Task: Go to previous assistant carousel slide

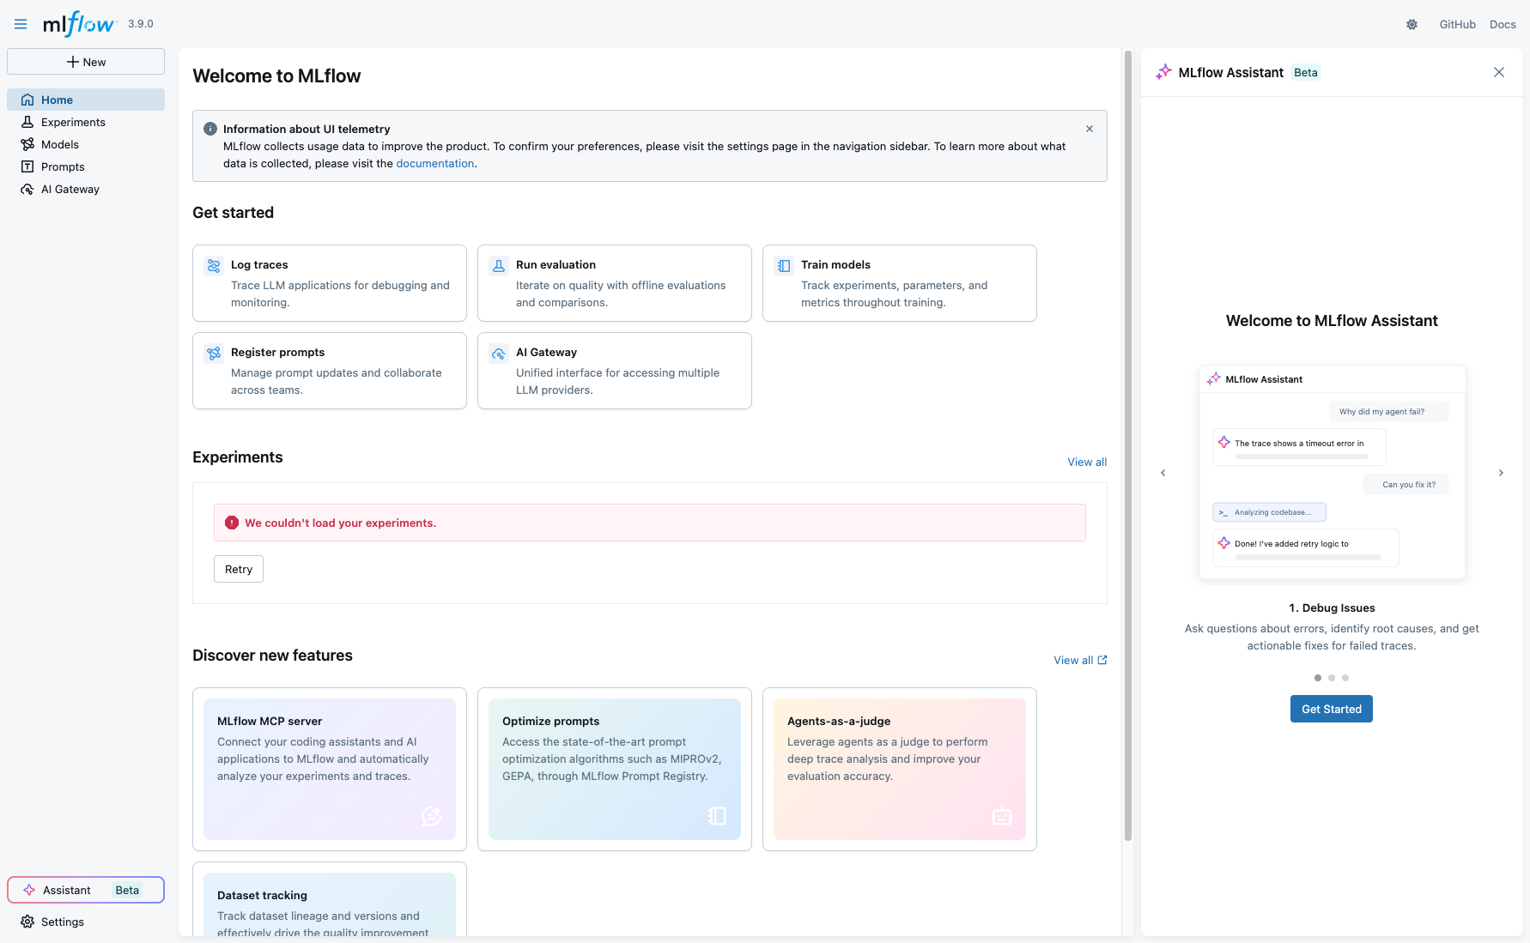Action: 1163,473
